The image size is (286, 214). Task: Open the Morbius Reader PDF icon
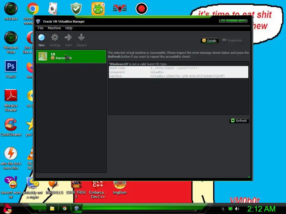(x=11, y=100)
